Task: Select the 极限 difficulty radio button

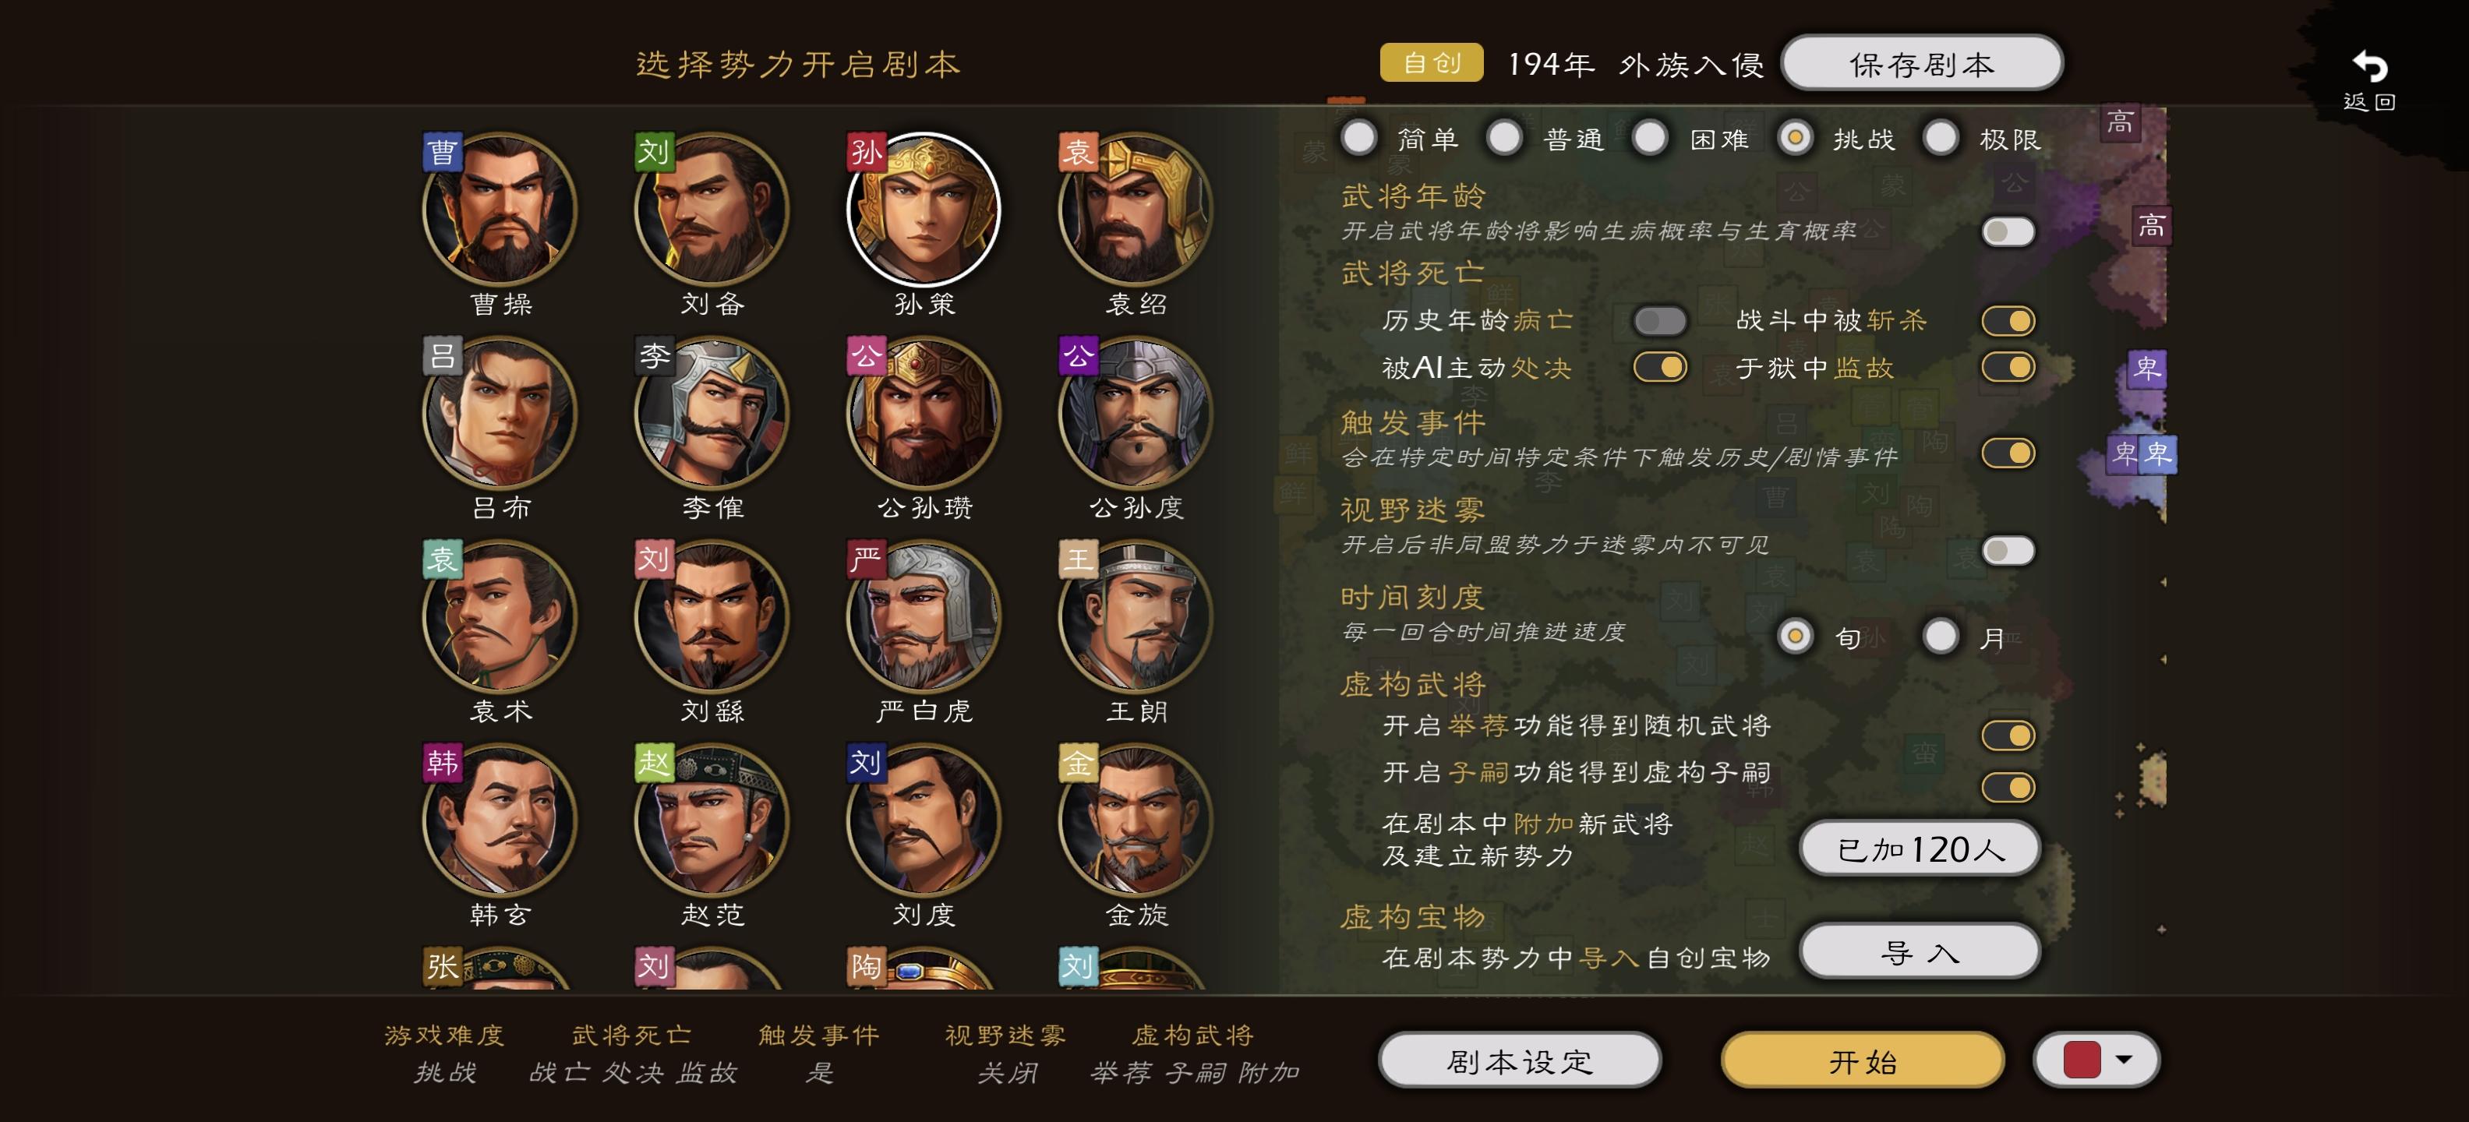Action: click(x=1941, y=138)
